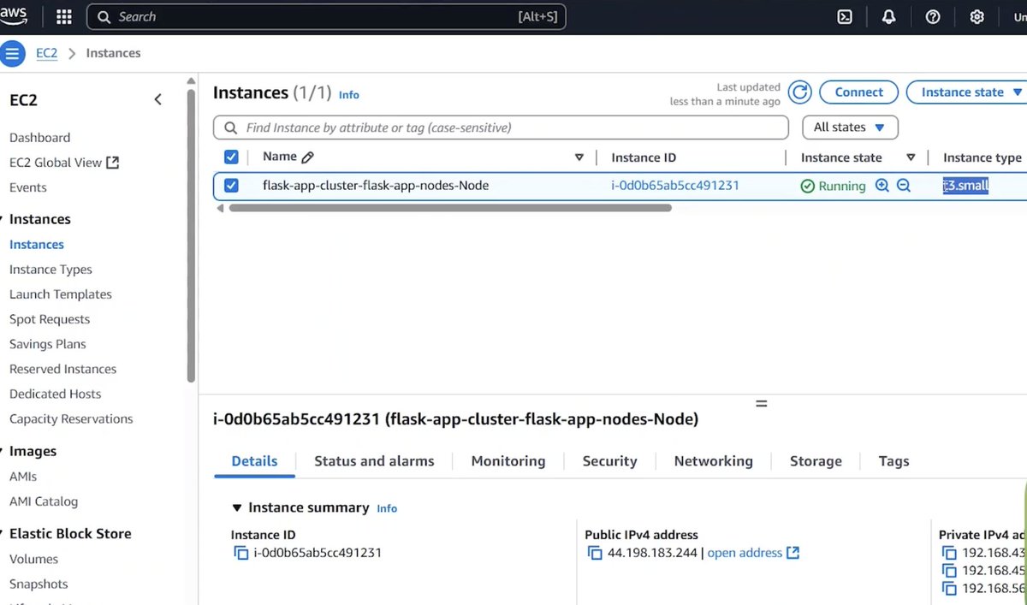Open Instance Types in the sidebar

[x=50, y=270]
